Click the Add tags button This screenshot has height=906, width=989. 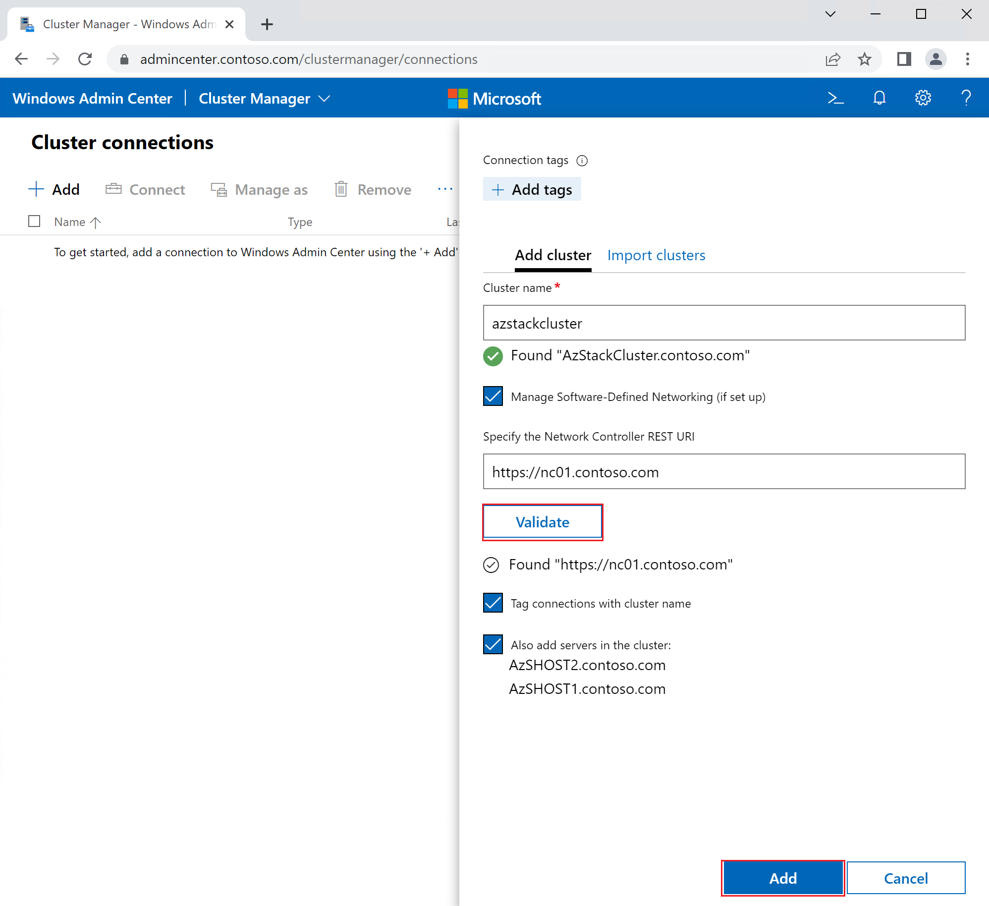click(x=532, y=189)
